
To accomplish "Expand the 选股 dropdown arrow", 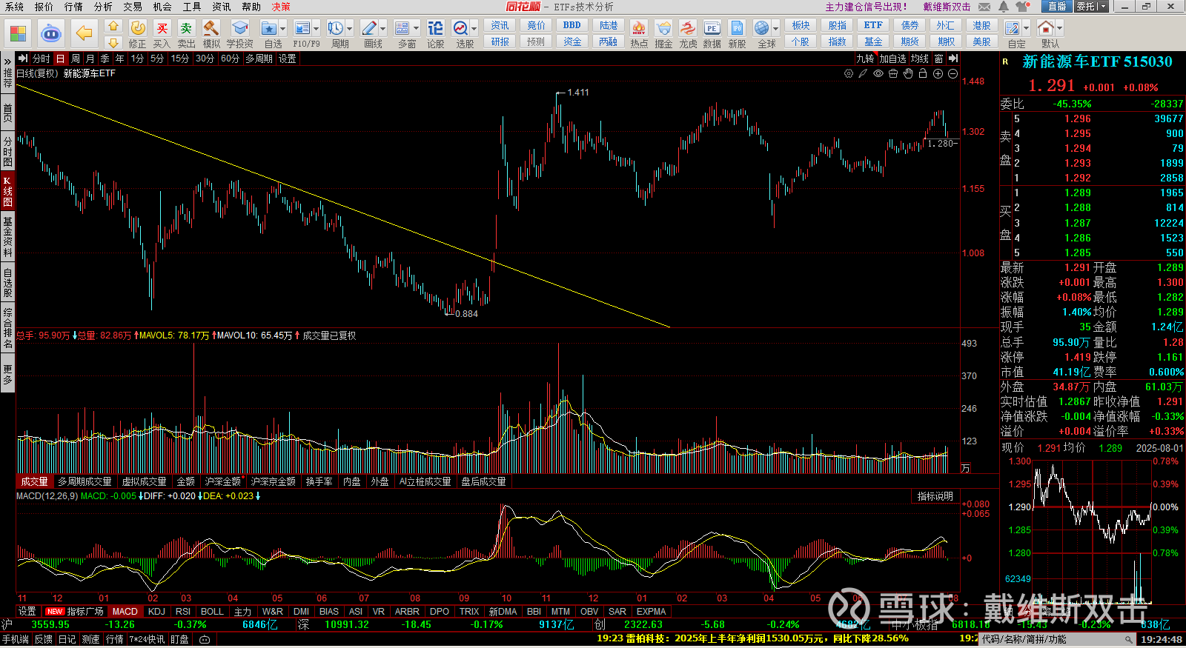I will 474,29.
